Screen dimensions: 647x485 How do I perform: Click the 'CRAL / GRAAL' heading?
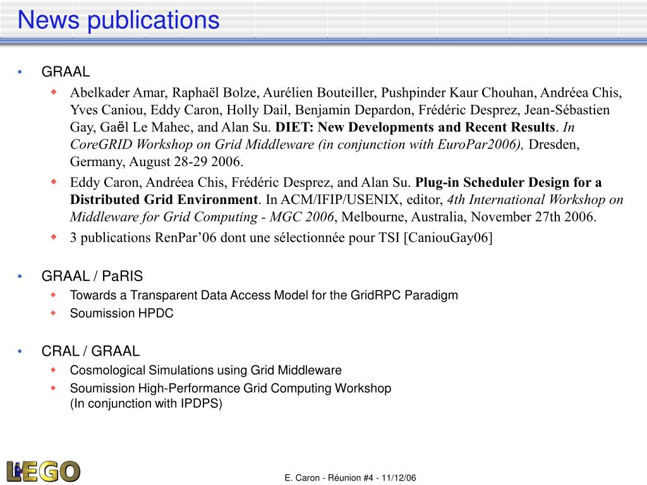(90, 351)
